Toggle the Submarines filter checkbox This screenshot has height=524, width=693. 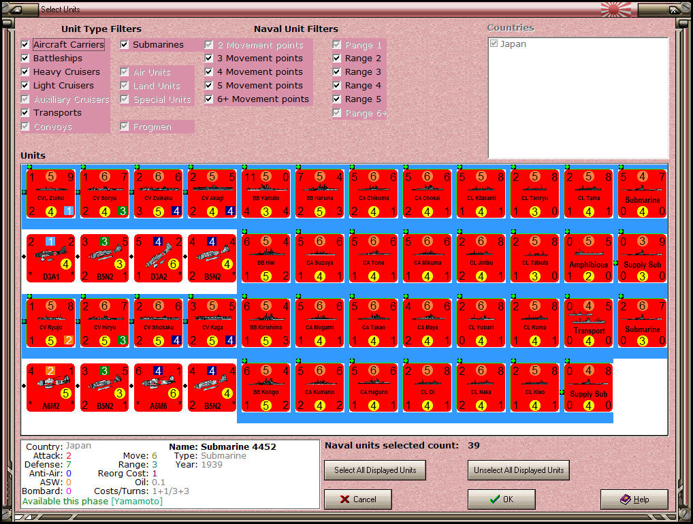pos(125,45)
